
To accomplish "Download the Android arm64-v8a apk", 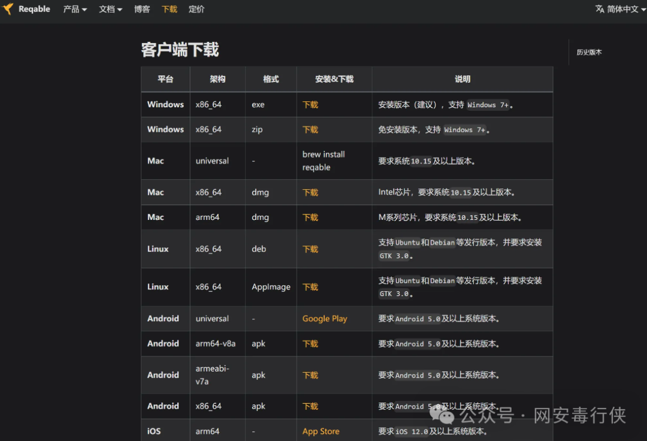I will pos(310,343).
